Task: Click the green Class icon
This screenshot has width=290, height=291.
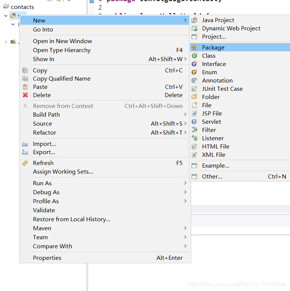Action: [194, 55]
